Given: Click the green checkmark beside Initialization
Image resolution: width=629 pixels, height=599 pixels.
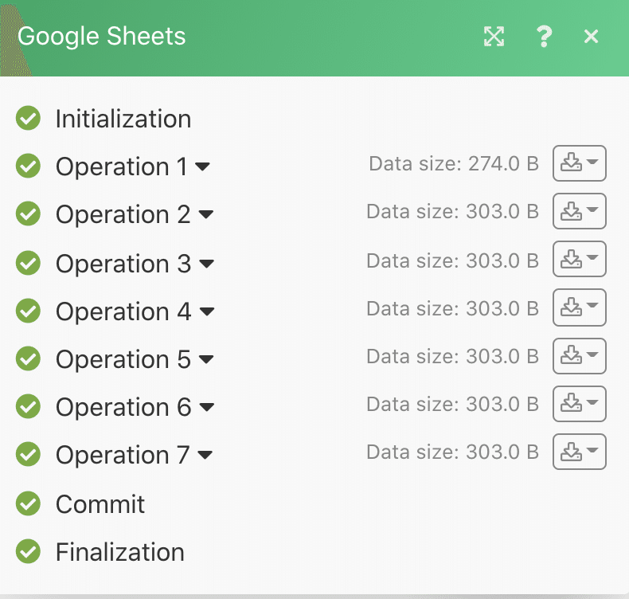Looking at the screenshot, I should point(29,119).
